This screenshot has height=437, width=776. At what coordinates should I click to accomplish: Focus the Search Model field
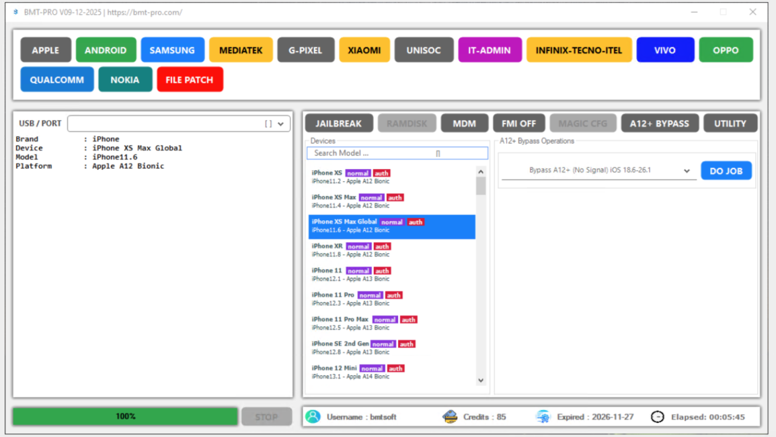[397, 153]
